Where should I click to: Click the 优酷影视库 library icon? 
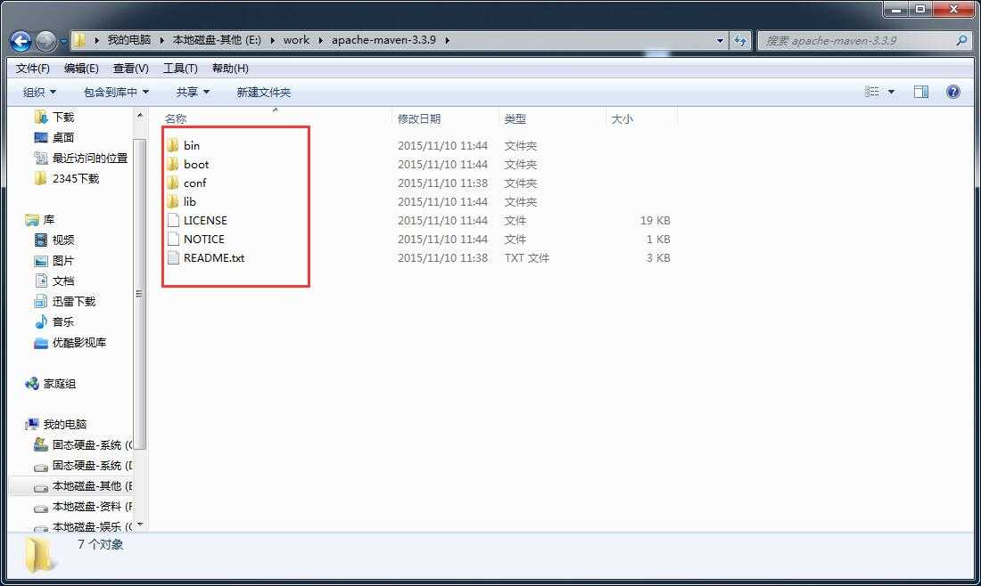tap(41, 342)
